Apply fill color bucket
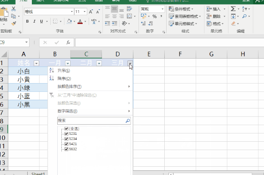 69,21
